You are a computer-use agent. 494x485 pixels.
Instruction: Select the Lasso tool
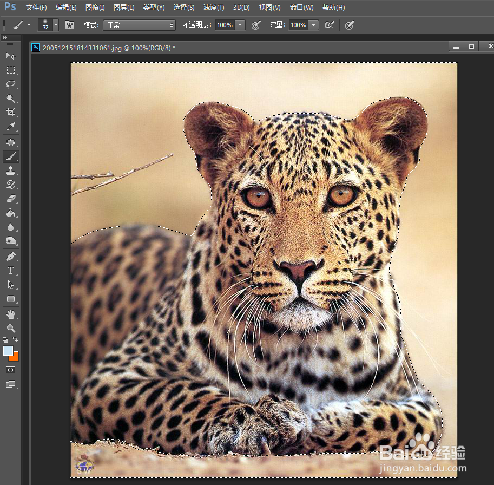click(x=11, y=84)
